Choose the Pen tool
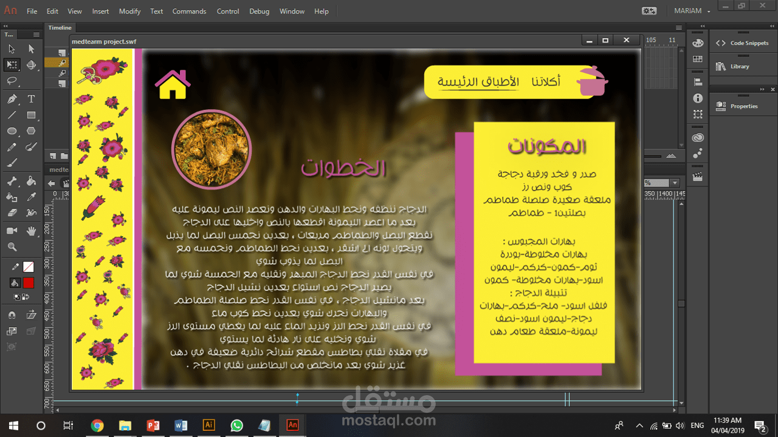 (12, 99)
